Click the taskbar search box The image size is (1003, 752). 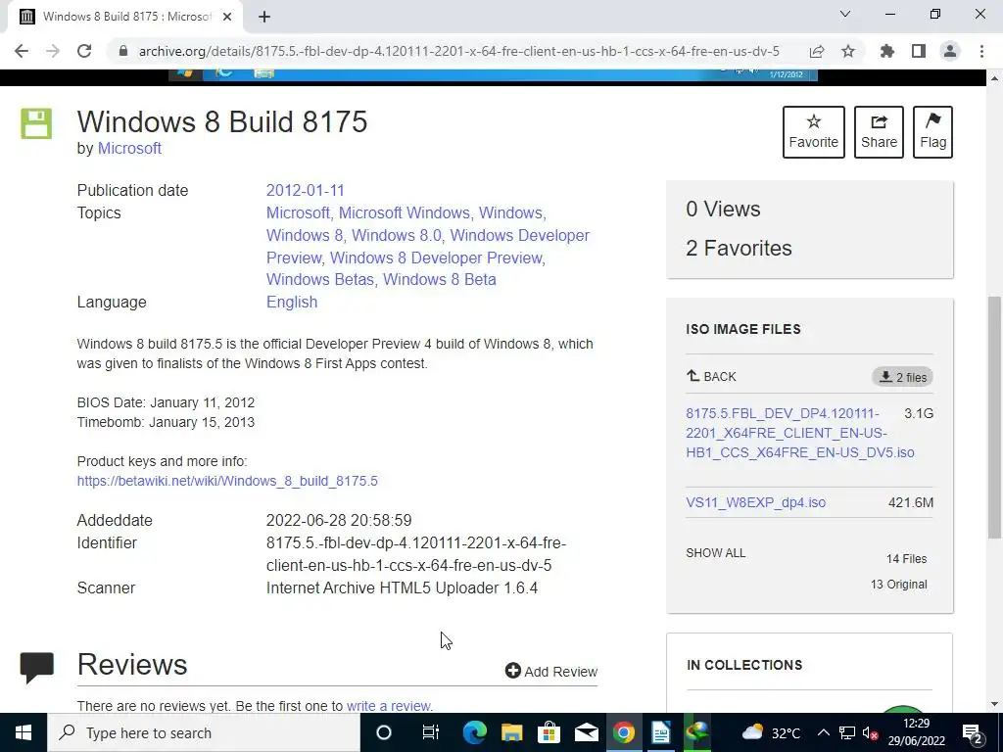click(204, 732)
